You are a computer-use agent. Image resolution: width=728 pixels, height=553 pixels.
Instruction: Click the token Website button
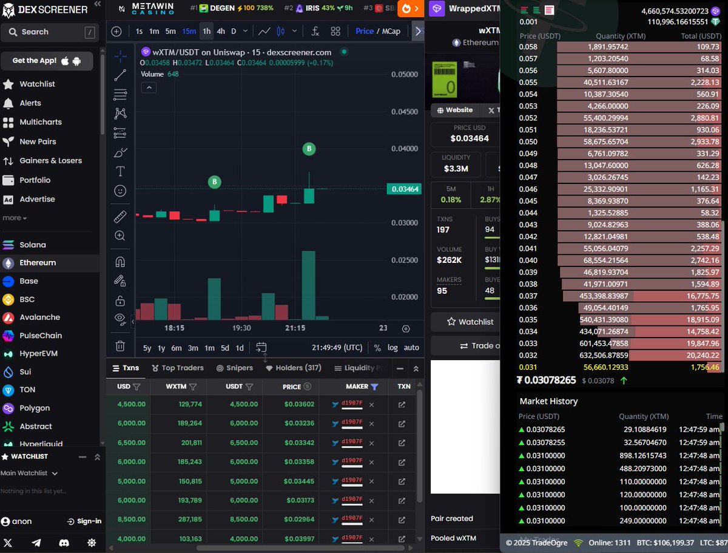(x=455, y=110)
